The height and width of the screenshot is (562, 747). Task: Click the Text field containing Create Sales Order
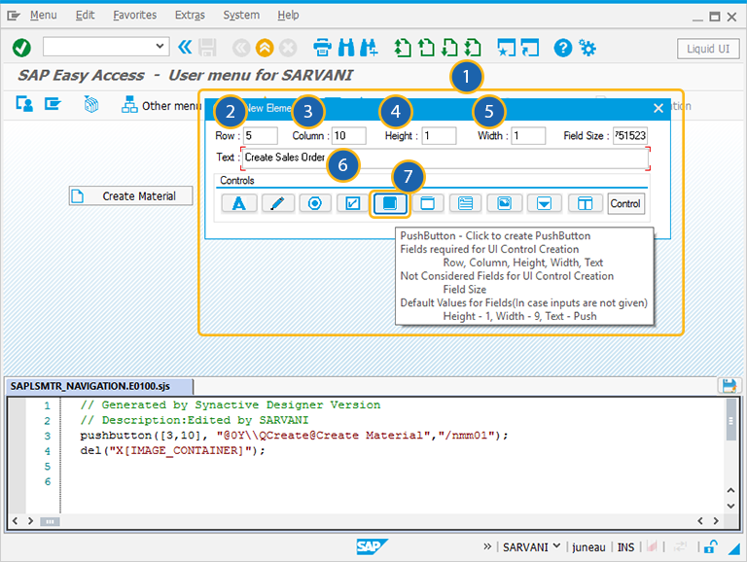coord(445,158)
